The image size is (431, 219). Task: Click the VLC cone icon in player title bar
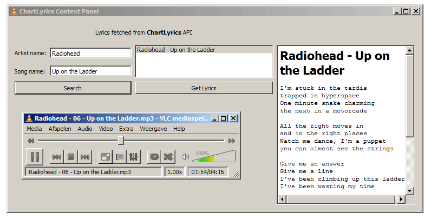(x=29, y=118)
